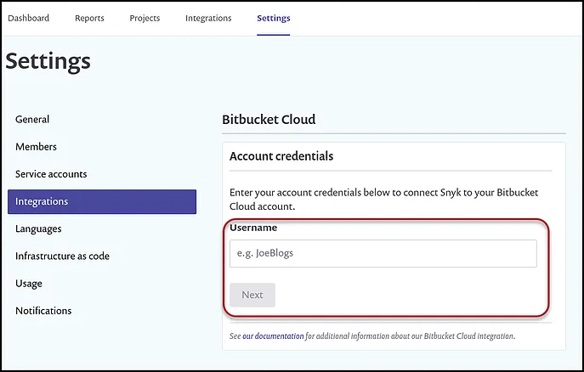Screen dimensions: 584x372
Task: Select Service accounts in sidebar
Action: tap(51, 174)
